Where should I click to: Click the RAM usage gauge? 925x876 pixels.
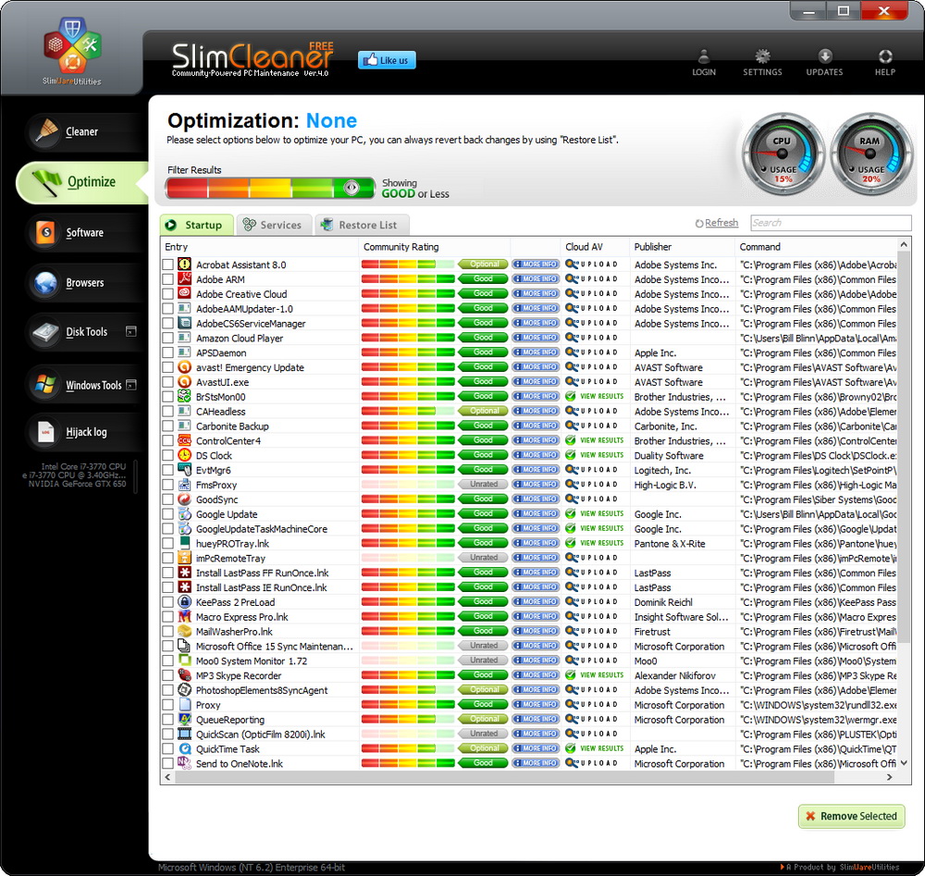coord(871,154)
